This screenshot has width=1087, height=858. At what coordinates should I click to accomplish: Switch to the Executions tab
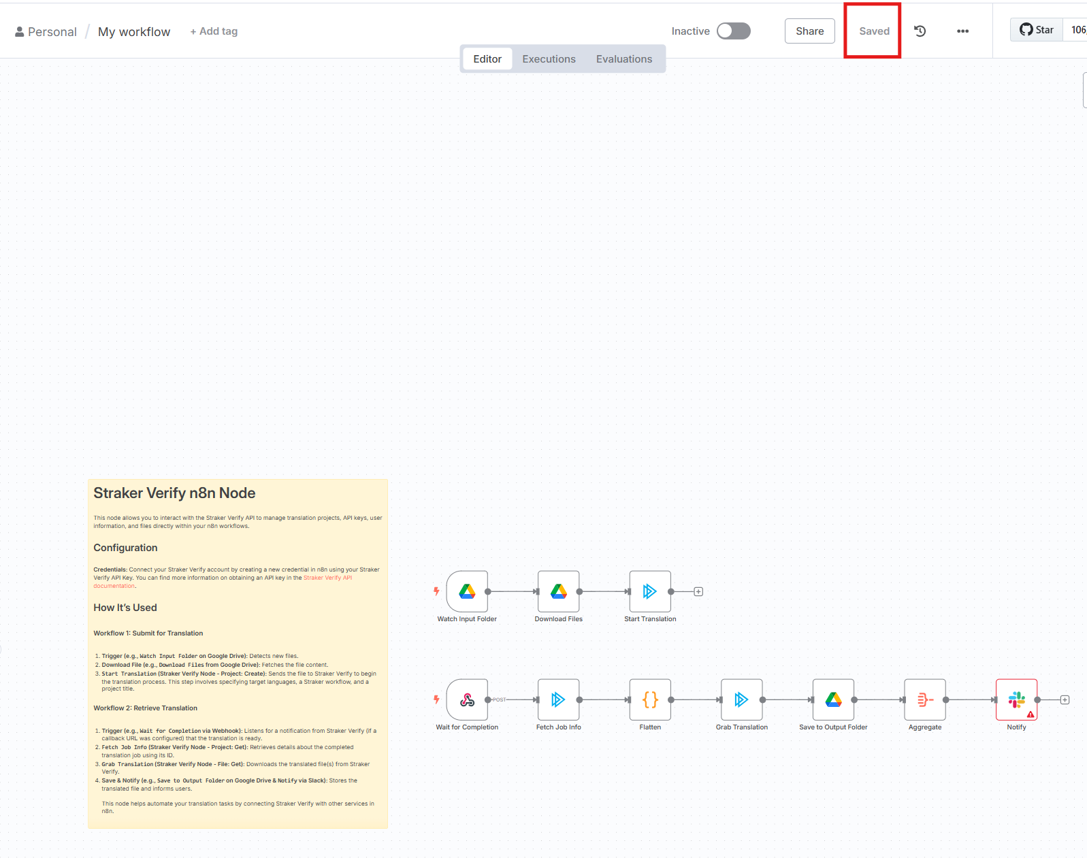549,59
